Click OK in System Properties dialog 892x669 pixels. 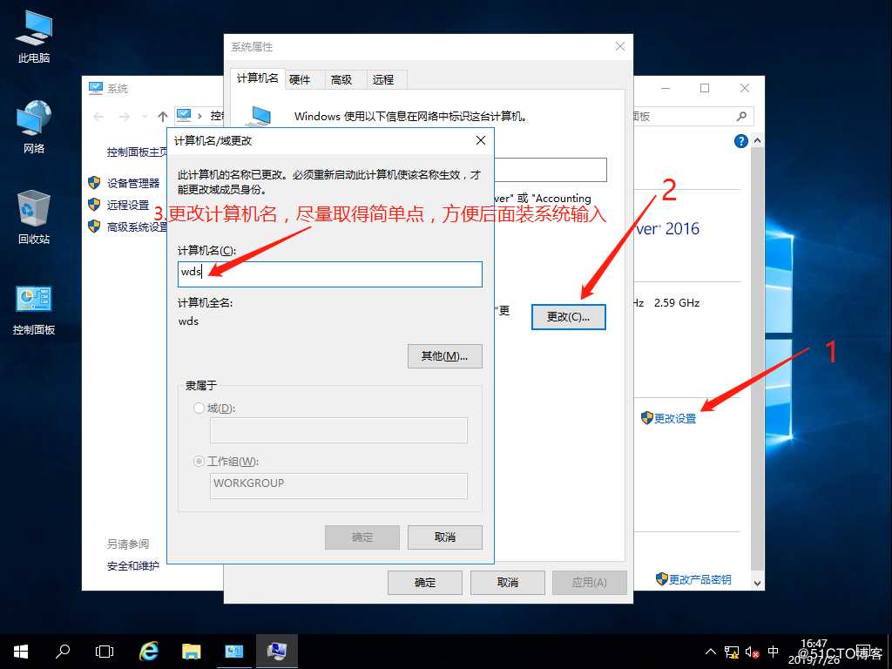coord(425,583)
